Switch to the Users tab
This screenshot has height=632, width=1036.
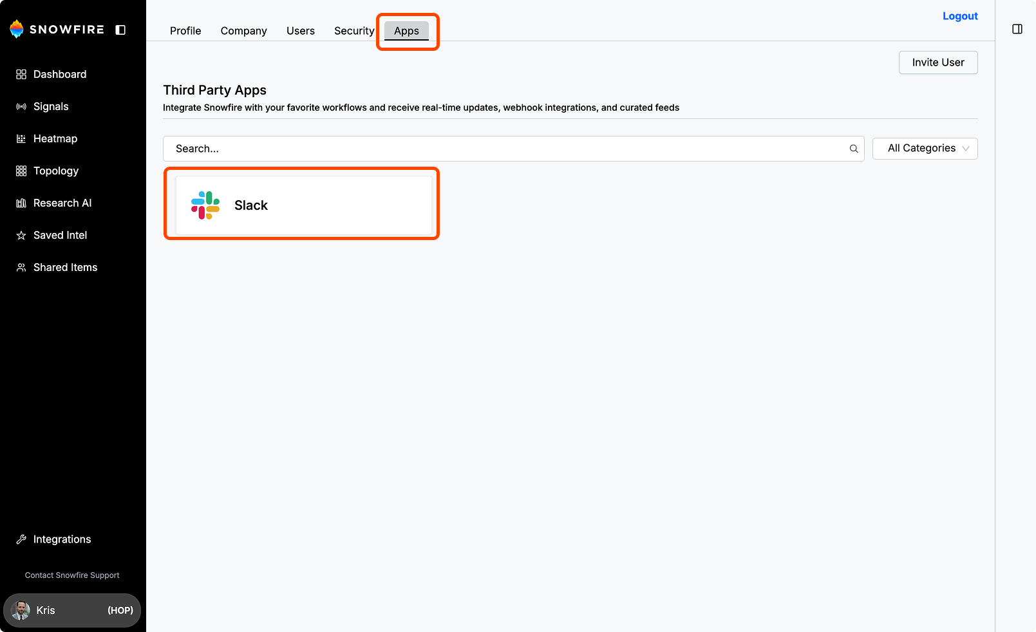301,31
